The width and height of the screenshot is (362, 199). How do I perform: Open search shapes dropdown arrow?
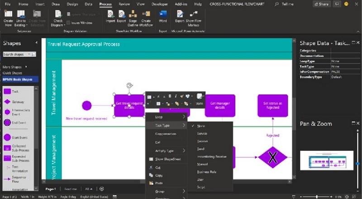pos(29,54)
